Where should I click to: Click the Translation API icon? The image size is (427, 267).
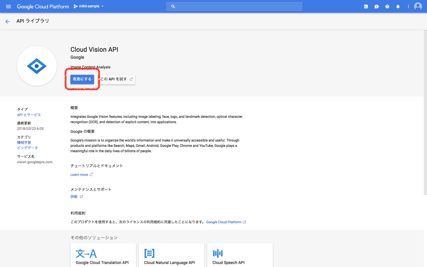86,253
